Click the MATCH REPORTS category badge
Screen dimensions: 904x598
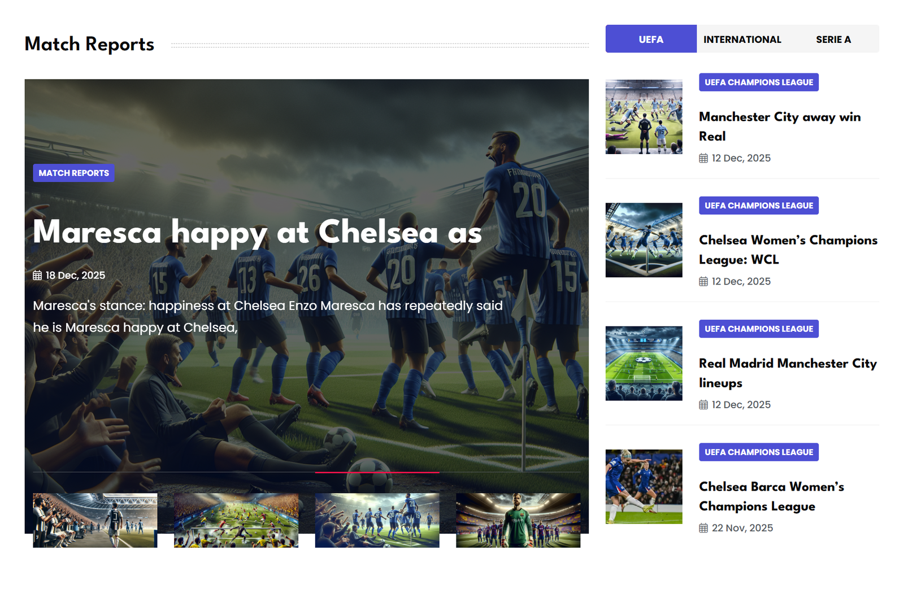74,173
